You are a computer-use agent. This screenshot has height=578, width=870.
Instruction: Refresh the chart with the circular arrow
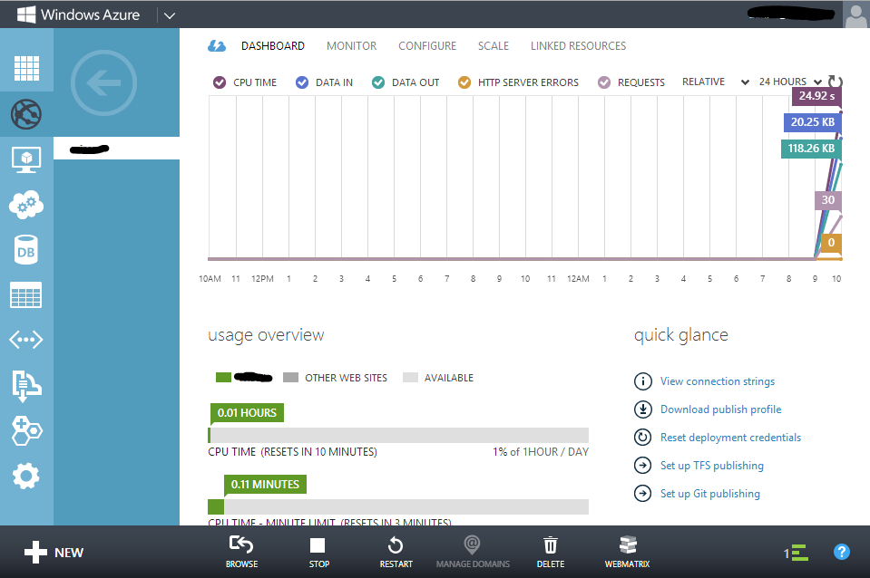(835, 82)
